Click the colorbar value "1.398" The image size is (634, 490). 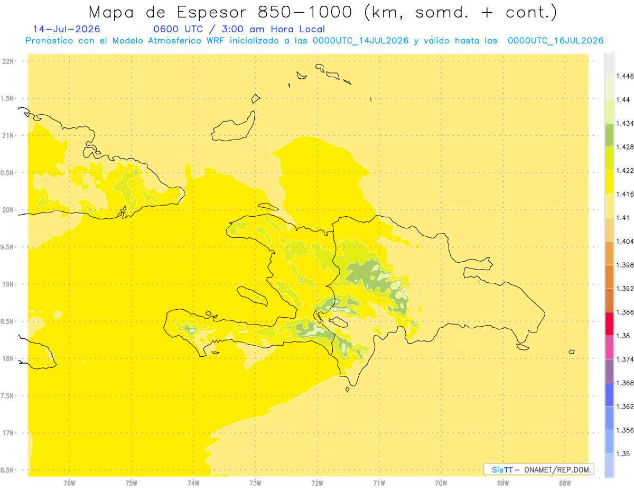[x=625, y=265]
